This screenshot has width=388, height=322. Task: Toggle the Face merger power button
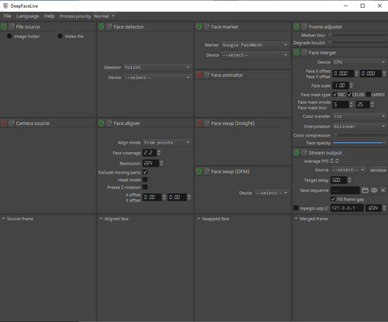(x=296, y=53)
